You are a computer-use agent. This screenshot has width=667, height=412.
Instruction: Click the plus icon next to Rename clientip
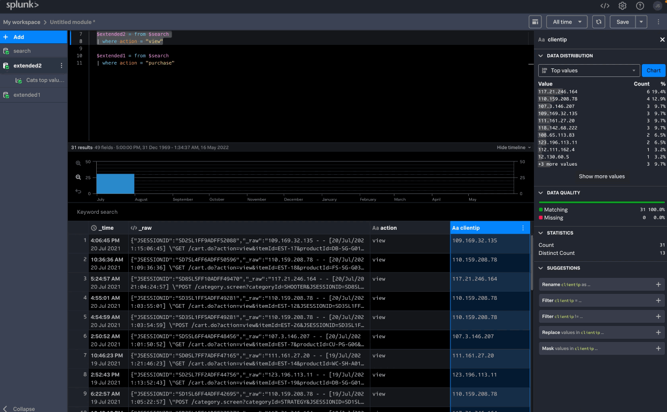(658, 285)
